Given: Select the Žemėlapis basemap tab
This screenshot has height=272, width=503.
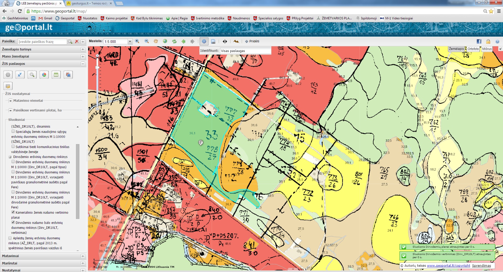Looking at the screenshot, I should (456, 49).
